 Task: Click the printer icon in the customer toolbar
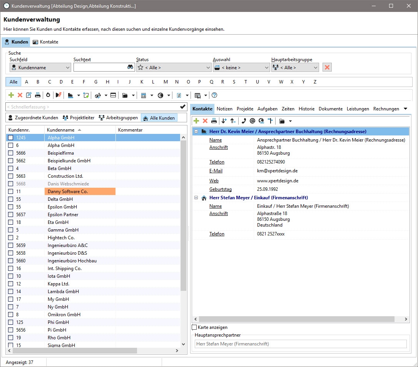38,95
